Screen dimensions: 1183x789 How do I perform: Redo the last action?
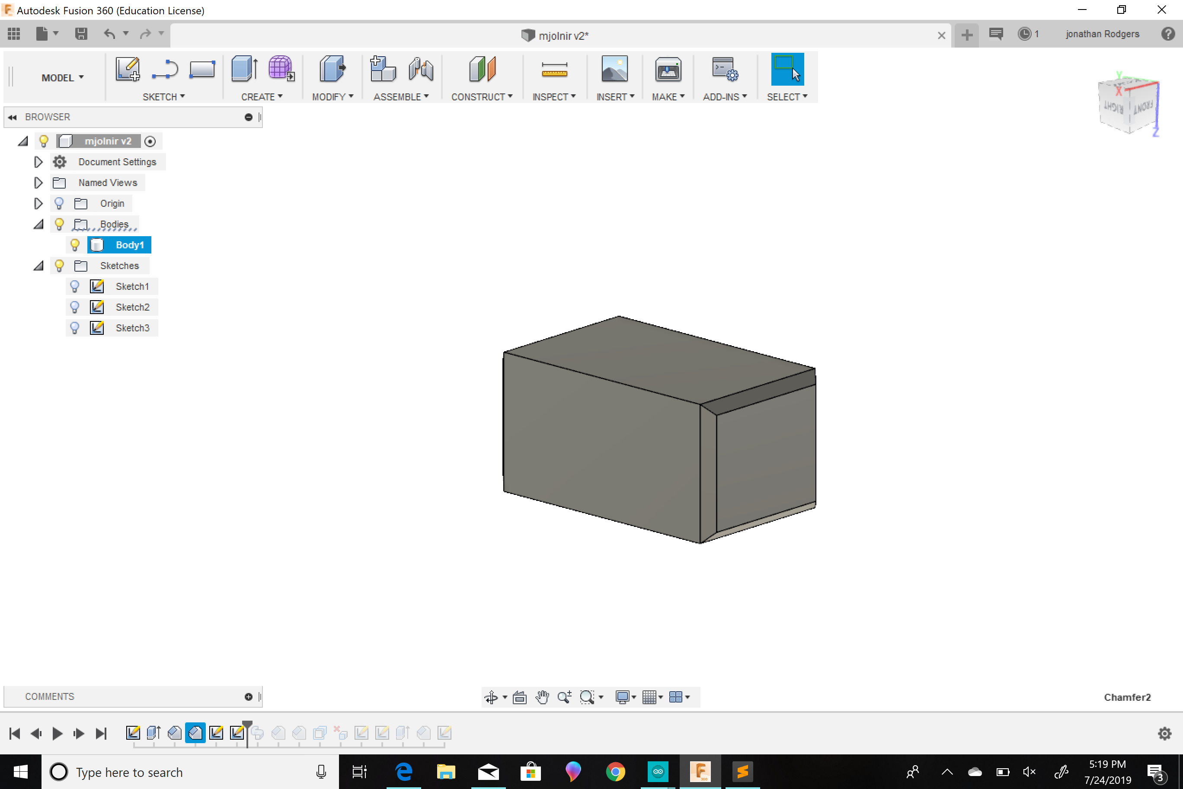tap(145, 34)
